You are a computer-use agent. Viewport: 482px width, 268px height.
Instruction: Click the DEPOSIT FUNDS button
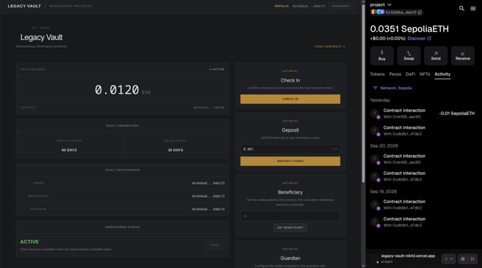[290, 161]
